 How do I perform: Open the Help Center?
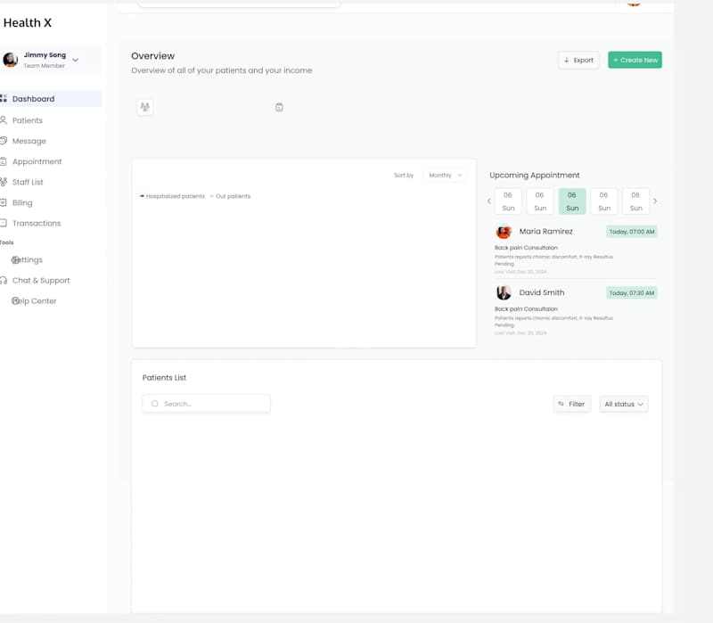pyautogui.click(x=33, y=300)
